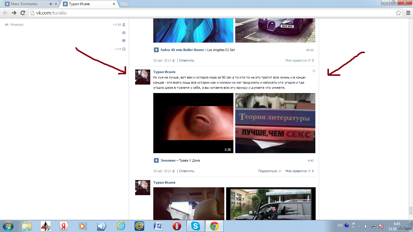This screenshot has height=232, width=413.
Task: Close the Турал Исаев tab
Action: 114,4
